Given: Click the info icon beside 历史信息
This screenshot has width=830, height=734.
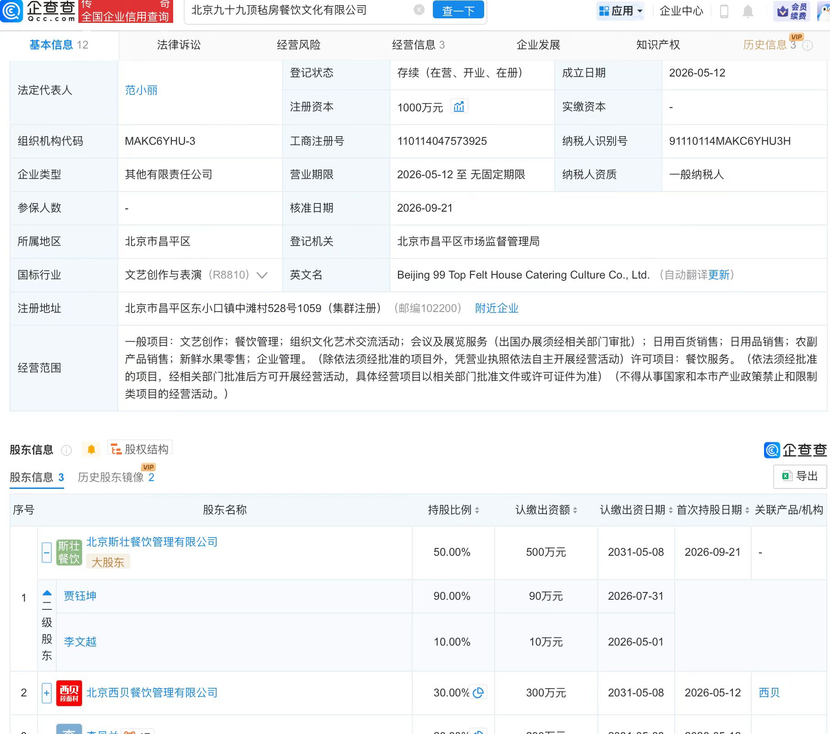Looking at the screenshot, I should 808,45.
